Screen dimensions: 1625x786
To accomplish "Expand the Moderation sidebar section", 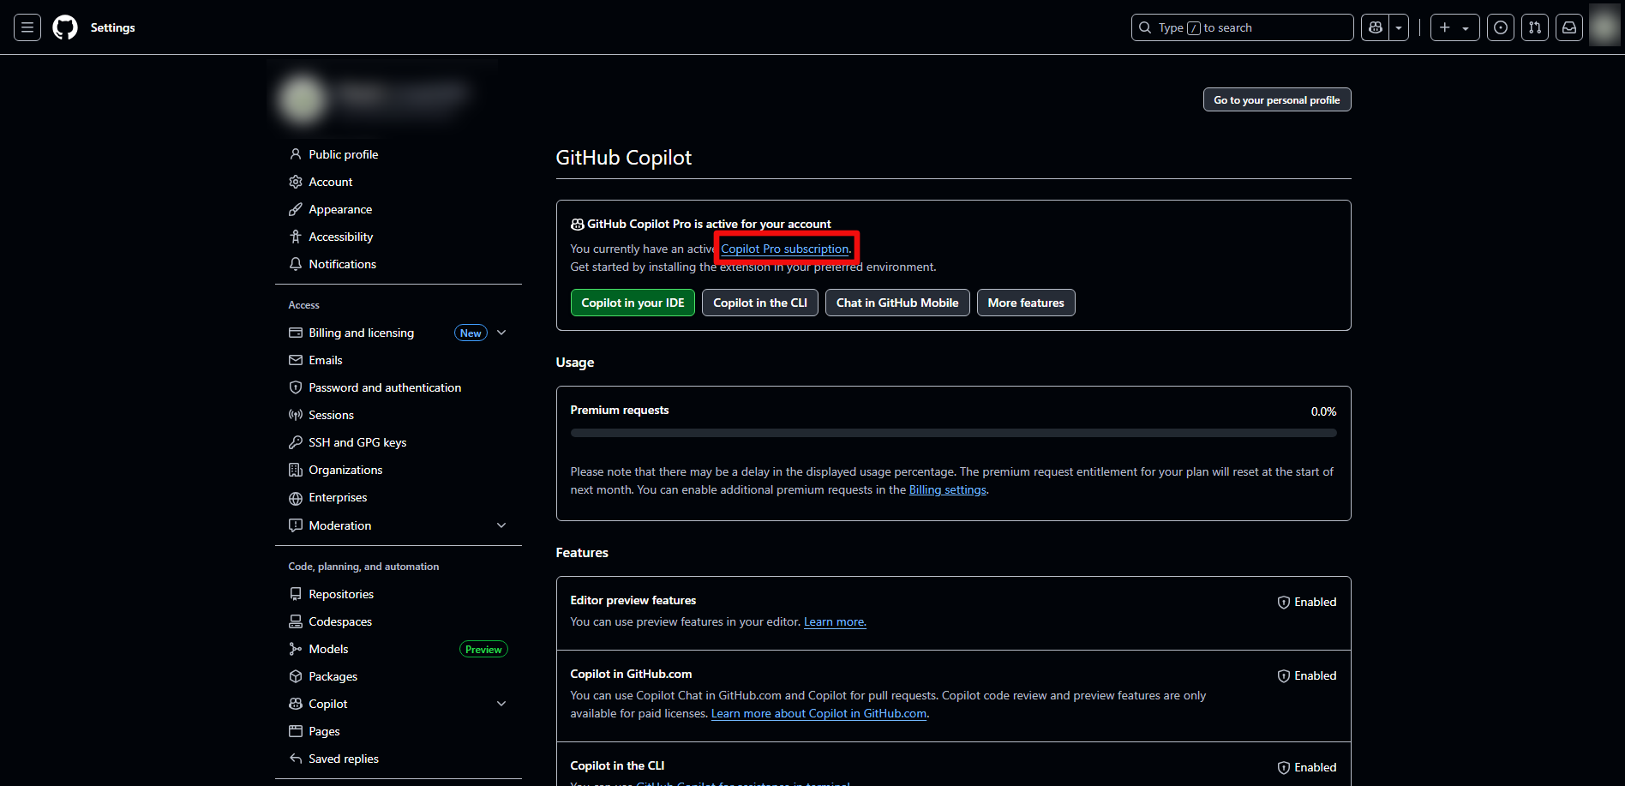I will pos(501,525).
